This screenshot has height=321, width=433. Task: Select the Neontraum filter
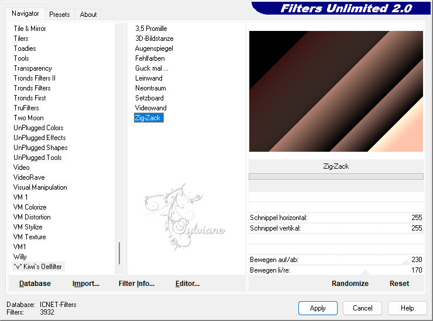tap(150, 88)
